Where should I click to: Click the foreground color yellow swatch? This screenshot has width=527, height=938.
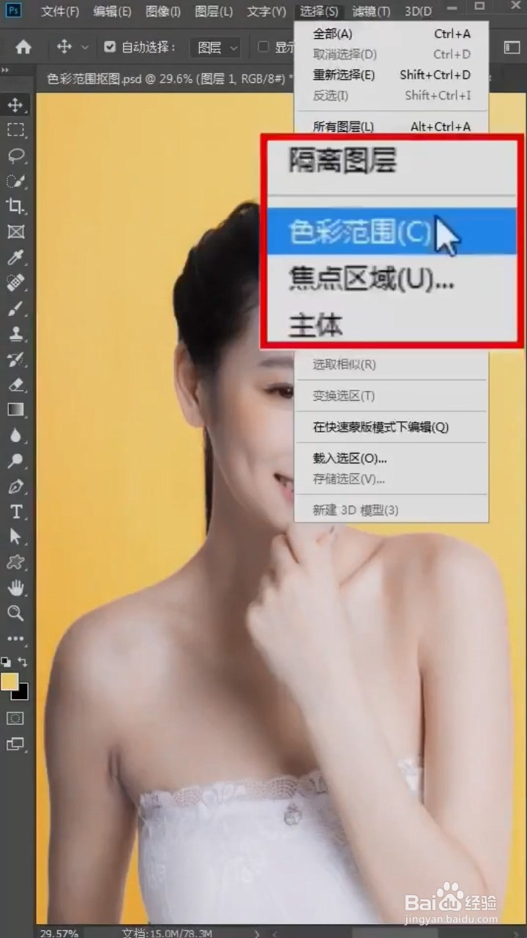(x=10, y=682)
